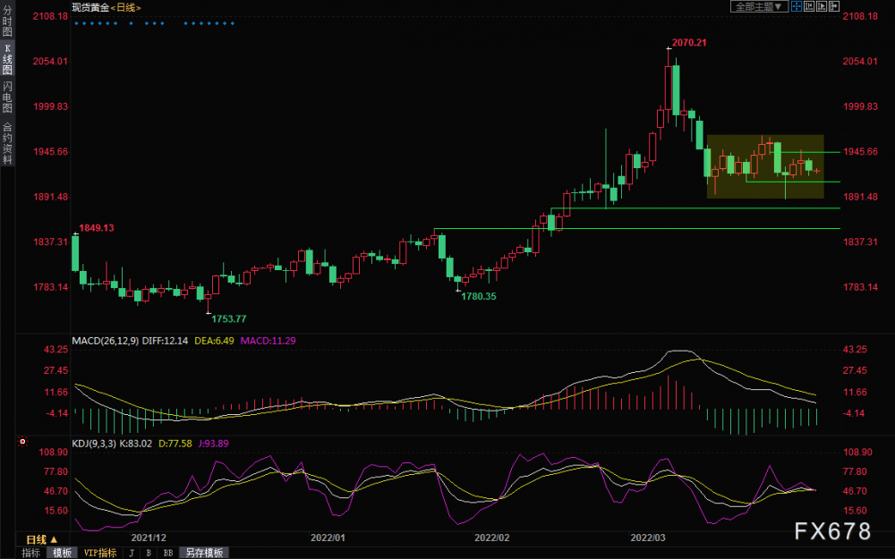Image resolution: width=895 pixels, height=559 pixels.
Task: Click the shift-right arrow chart icon
Action: pyautogui.click(x=834, y=6)
